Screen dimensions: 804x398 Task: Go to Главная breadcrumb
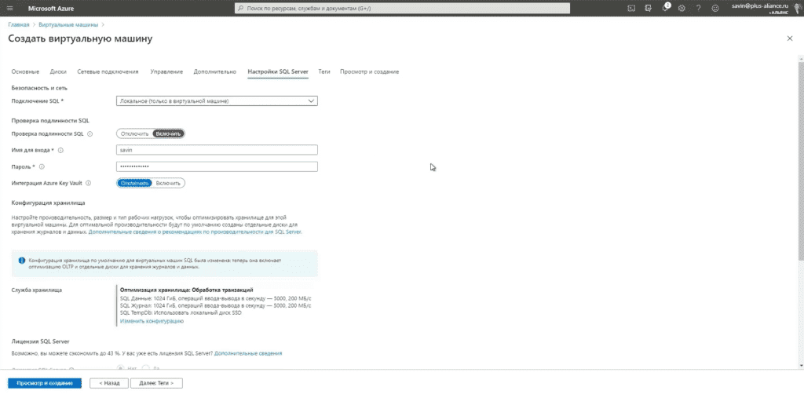[19, 24]
